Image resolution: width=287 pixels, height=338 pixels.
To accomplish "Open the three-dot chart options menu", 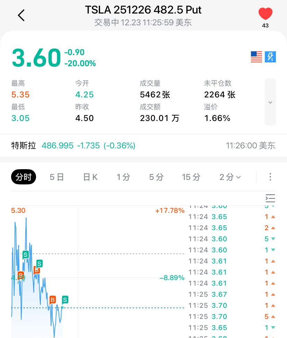I will [x=270, y=177].
